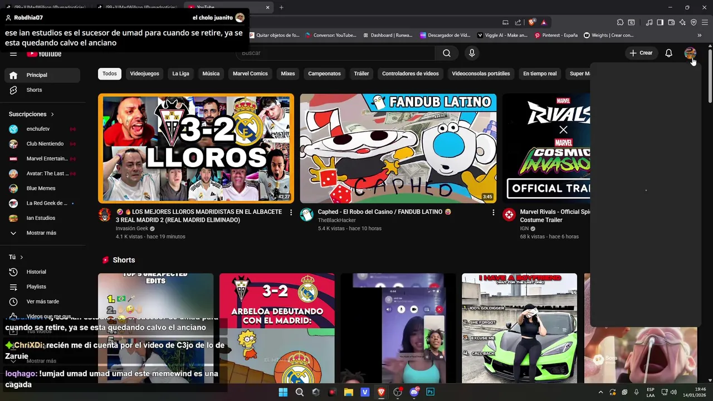
Task: Open the I Have a Boyfriend Short
Action: (519, 329)
